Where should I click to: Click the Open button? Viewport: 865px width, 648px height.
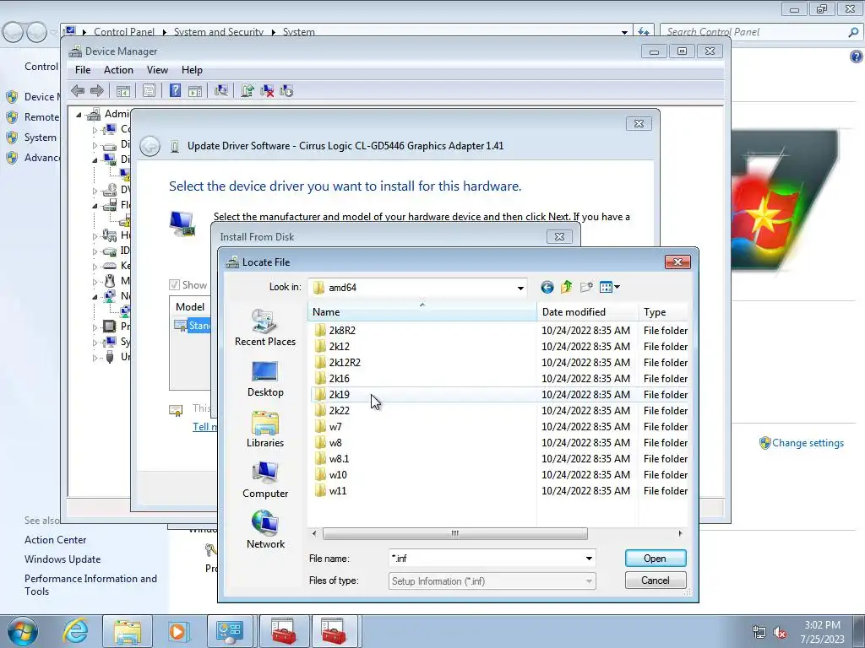[x=656, y=559]
